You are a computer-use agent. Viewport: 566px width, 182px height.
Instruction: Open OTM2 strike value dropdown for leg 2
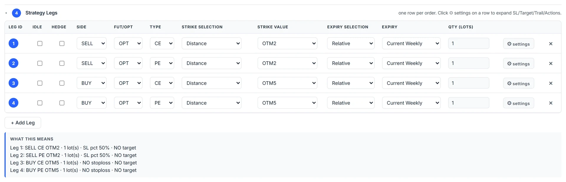[x=287, y=63]
